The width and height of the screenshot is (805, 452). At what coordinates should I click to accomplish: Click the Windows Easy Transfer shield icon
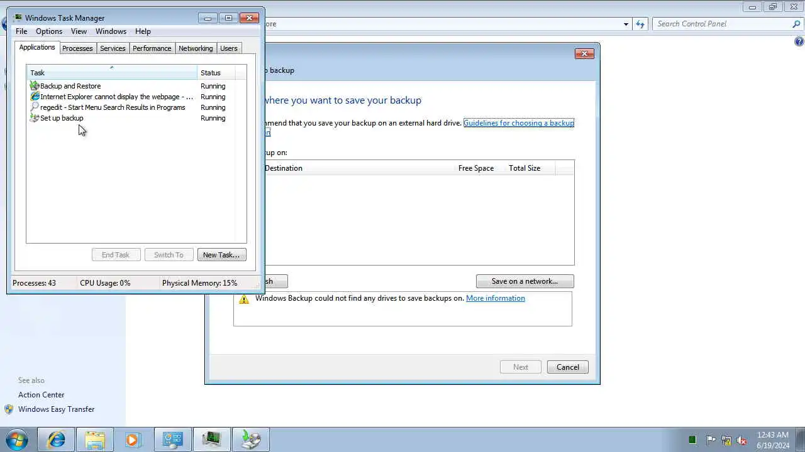tap(9, 409)
